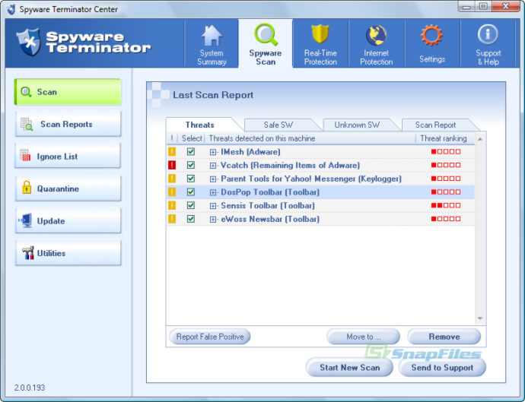Image resolution: width=525 pixels, height=402 pixels.
Task: Expand the Vcatch tree node
Action: click(213, 166)
